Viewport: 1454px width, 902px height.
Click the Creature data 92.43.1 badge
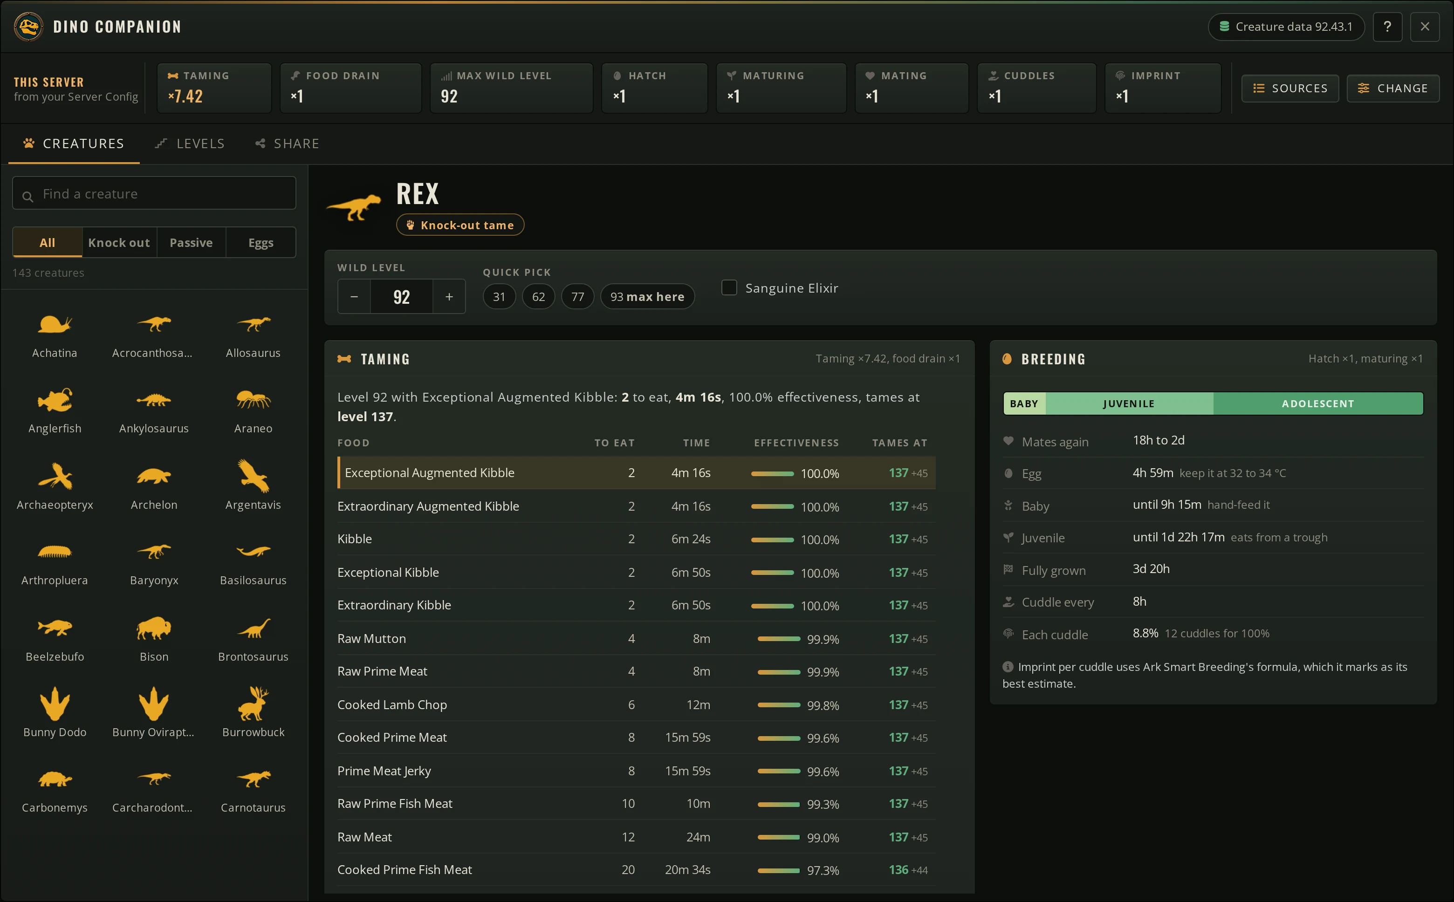(x=1286, y=27)
